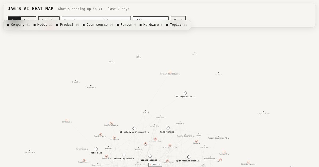Click the AutoGPT node dot
319x167 pixels.
tap(108, 147)
